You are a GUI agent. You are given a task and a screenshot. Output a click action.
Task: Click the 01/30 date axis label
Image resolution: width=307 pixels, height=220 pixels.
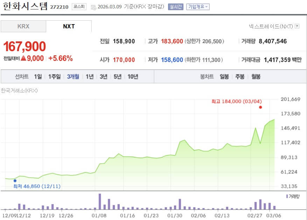coord(175,216)
